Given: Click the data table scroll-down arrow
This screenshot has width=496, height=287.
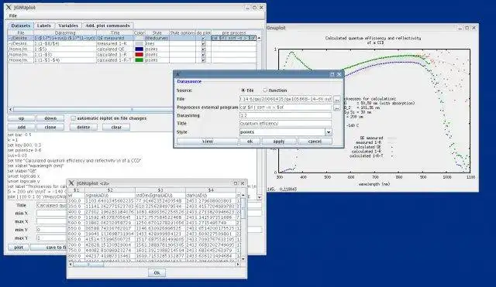Looking at the screenshot, I should click(243, 259).
